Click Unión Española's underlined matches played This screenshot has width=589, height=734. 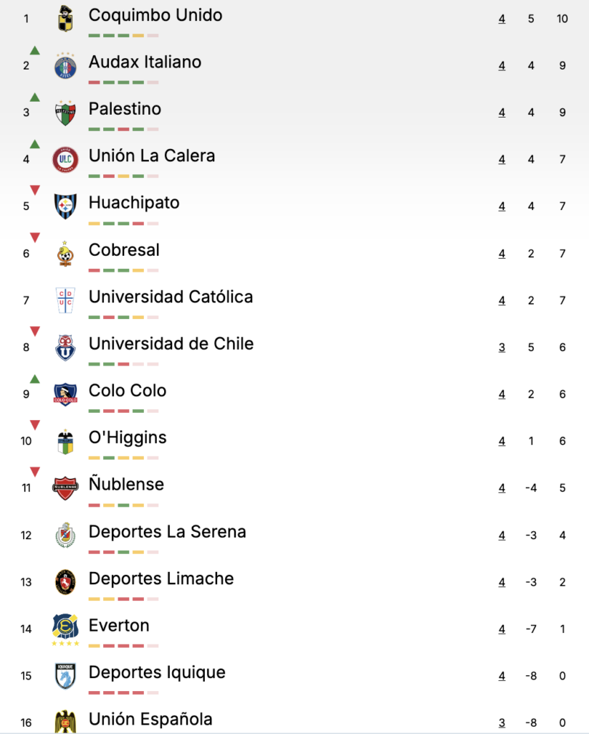click(x=502, y=723)
